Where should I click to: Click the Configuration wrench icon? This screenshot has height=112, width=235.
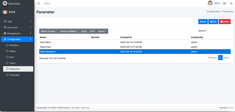pos(5,39)
